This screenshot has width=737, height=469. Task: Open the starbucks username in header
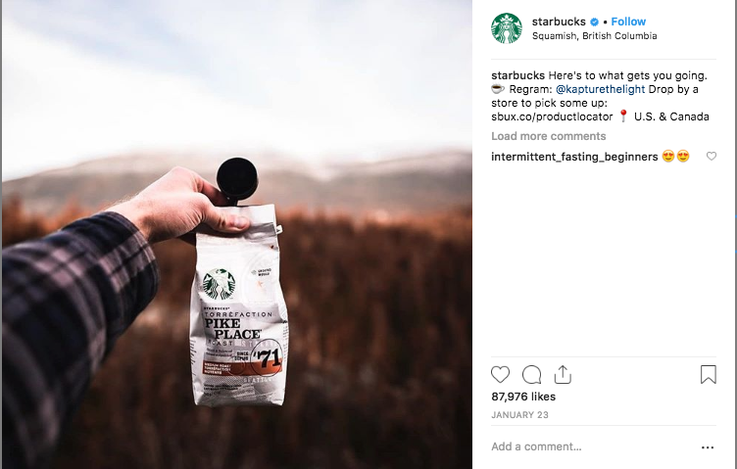(559, 22)
